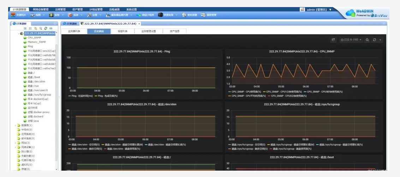Open the 监测器列表 tab

[74, 31]
